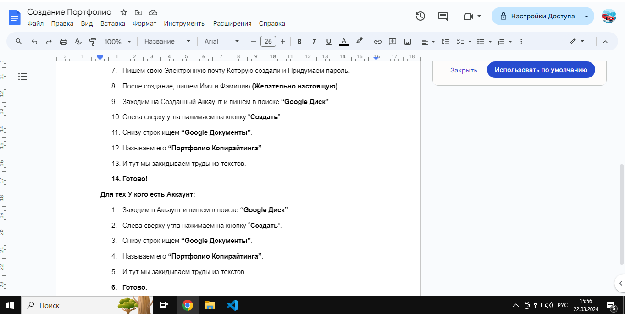Show hidden system tray icons
The width and height of the screenshot is (625, 314).
click(515, 305)
